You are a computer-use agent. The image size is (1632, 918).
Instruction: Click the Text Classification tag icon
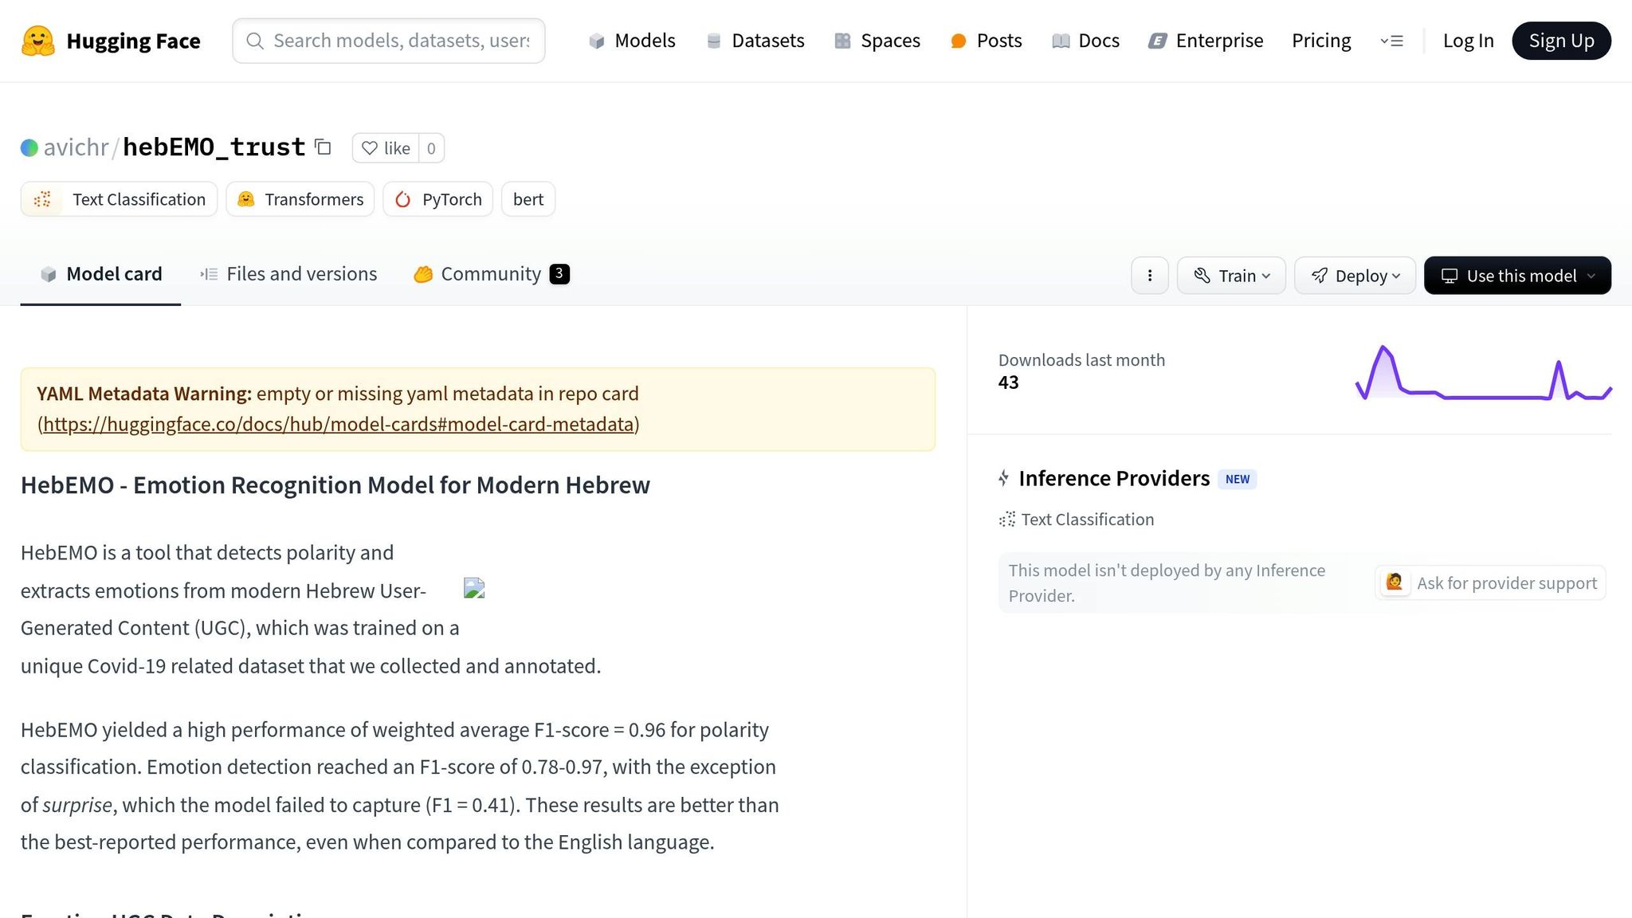tap(42, 199)
